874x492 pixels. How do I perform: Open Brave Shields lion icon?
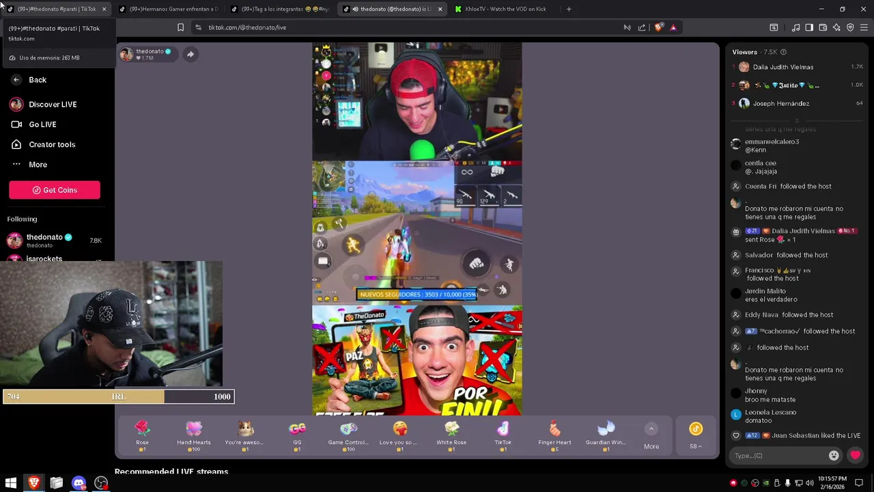click(658, 27)
